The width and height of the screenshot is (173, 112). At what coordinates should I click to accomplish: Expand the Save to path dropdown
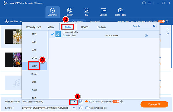tap(74, 108)
